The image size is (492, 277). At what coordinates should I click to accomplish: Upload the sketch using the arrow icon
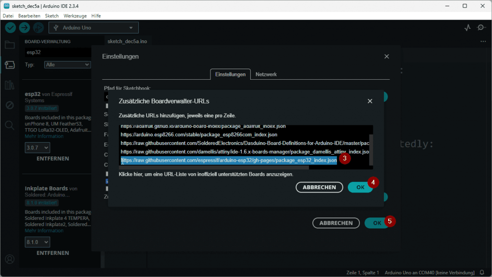(x=24, y=28)
